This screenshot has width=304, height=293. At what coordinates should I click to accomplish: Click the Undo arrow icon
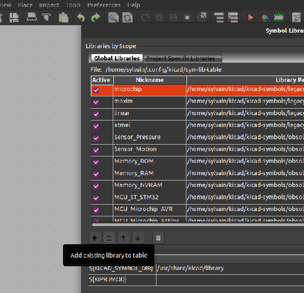tap(81, 18)
